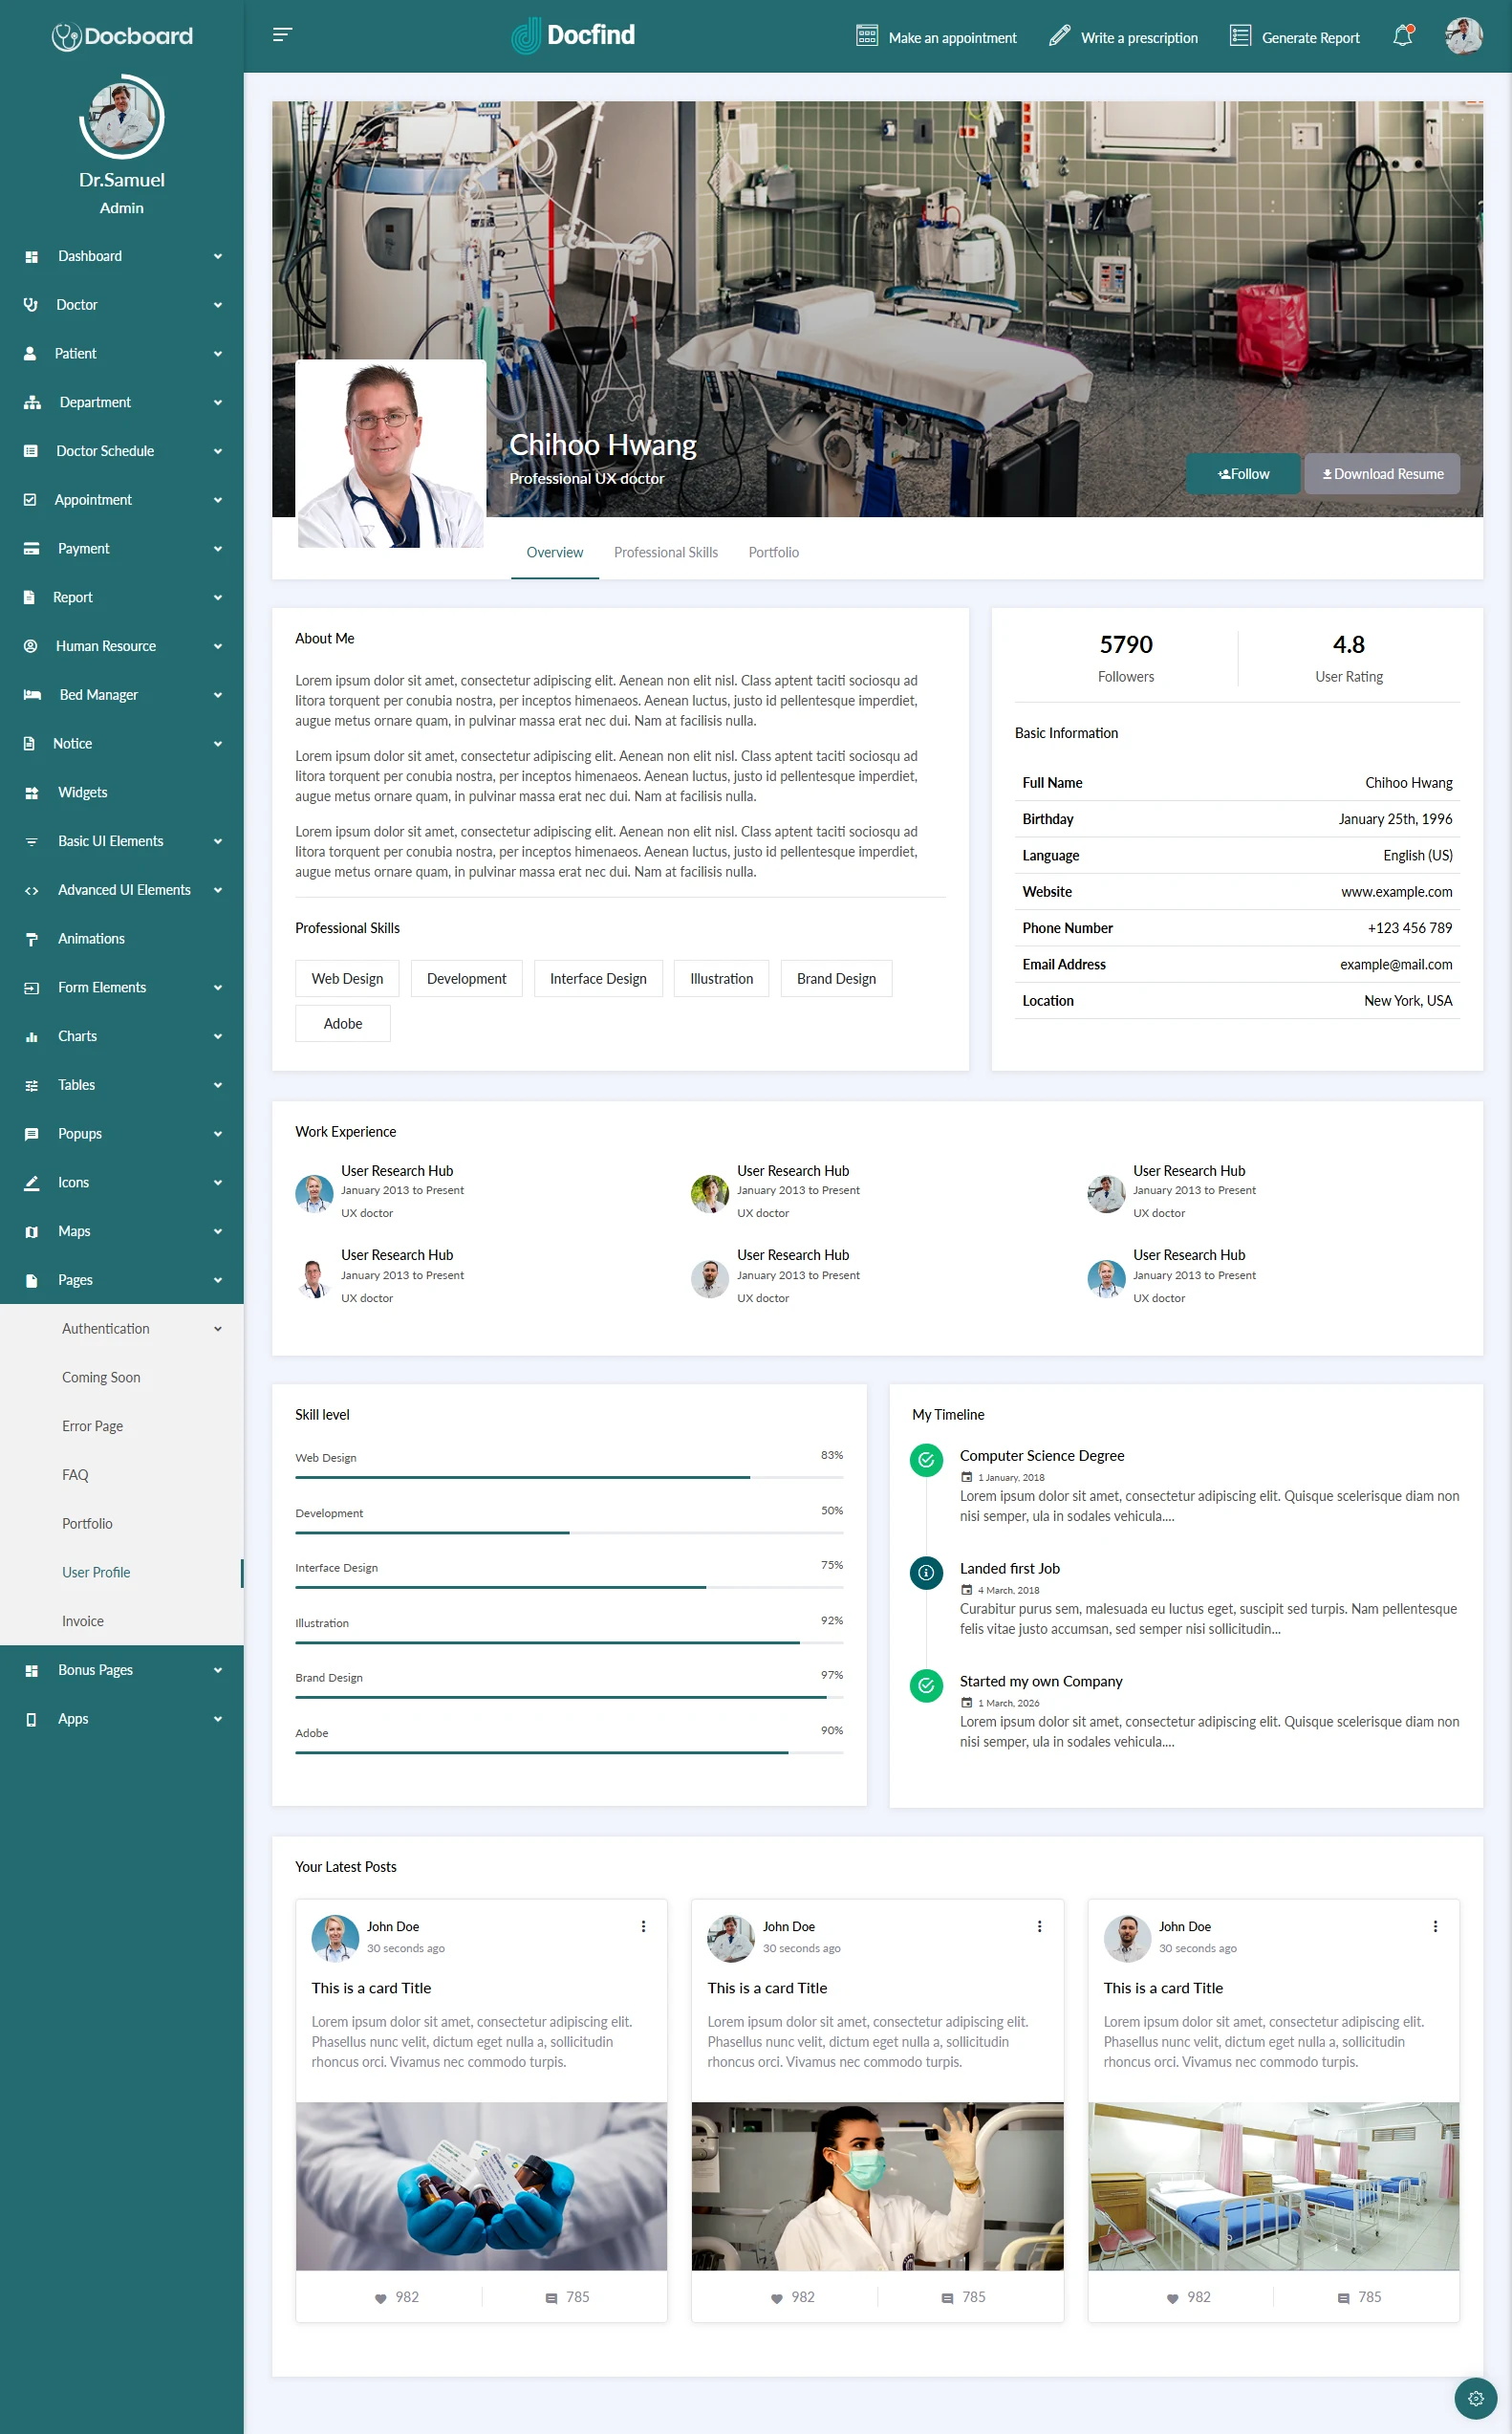Viewport: 1512px width, 2434px height.
Task: Open the notification bell
Action: (x=1403, y=36)
